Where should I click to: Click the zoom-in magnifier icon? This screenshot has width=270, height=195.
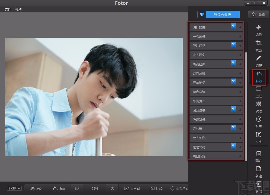point(112,188)
